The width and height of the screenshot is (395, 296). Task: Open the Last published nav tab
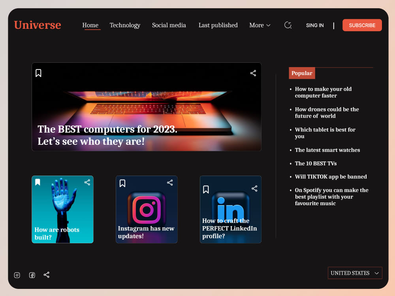(218, 25)
